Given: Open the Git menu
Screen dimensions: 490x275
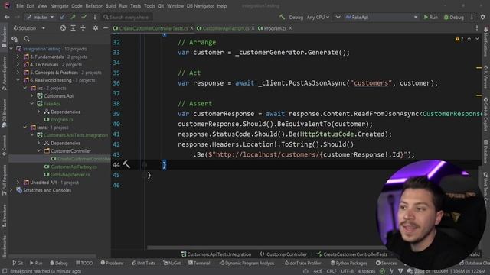Looking at the screenshot, I should (x=161, y=6).
